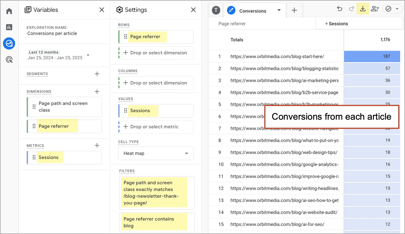Open dropdown next to data quality icon
Screen dimensions: 405x234
pos(397,9)
